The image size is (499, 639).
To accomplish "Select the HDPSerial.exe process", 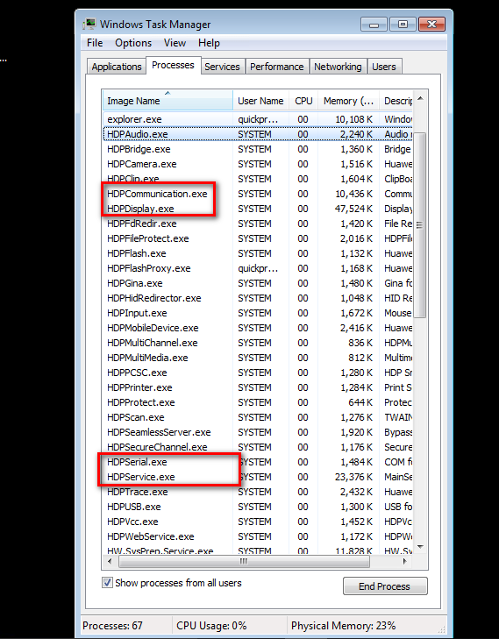I will coord(258,462).
